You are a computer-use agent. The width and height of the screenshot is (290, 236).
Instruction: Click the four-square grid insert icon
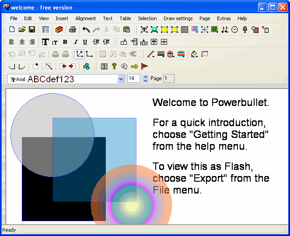click(x=185, y=29)
